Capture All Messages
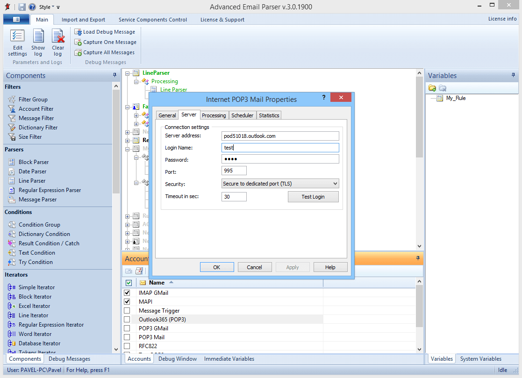The image size is (522, 378). coord(105,53)
